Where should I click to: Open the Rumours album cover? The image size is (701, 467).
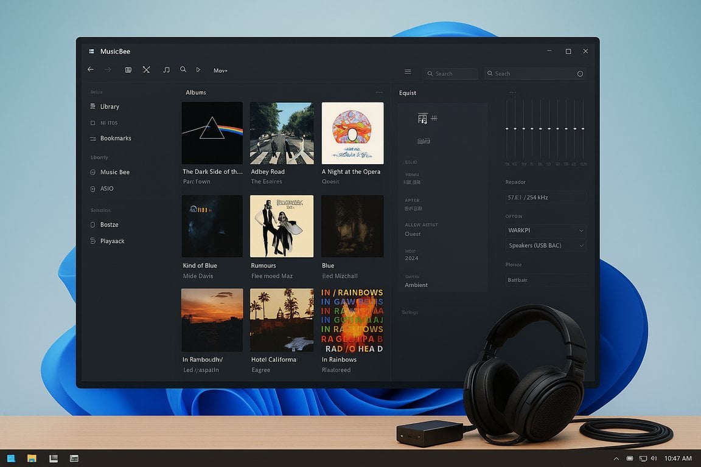(282, 226)
